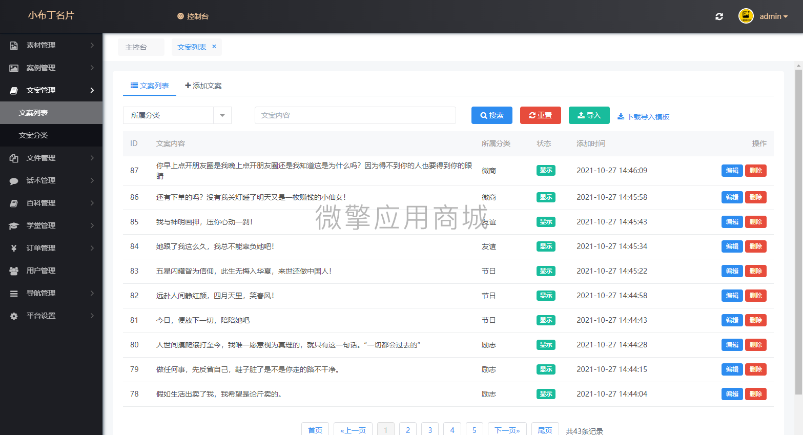Click the blue 搜索 button
Image resolution: width=803 pixels, height=435 pixels.
point(492,115)
